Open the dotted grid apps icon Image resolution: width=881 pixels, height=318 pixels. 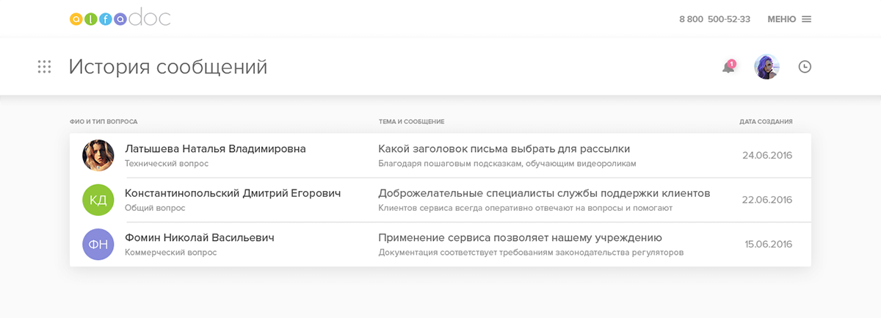(x=44, y=67)
